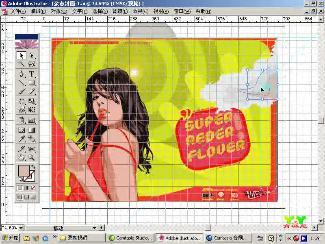
Task: Set paint mode to None
Action: 33,188
